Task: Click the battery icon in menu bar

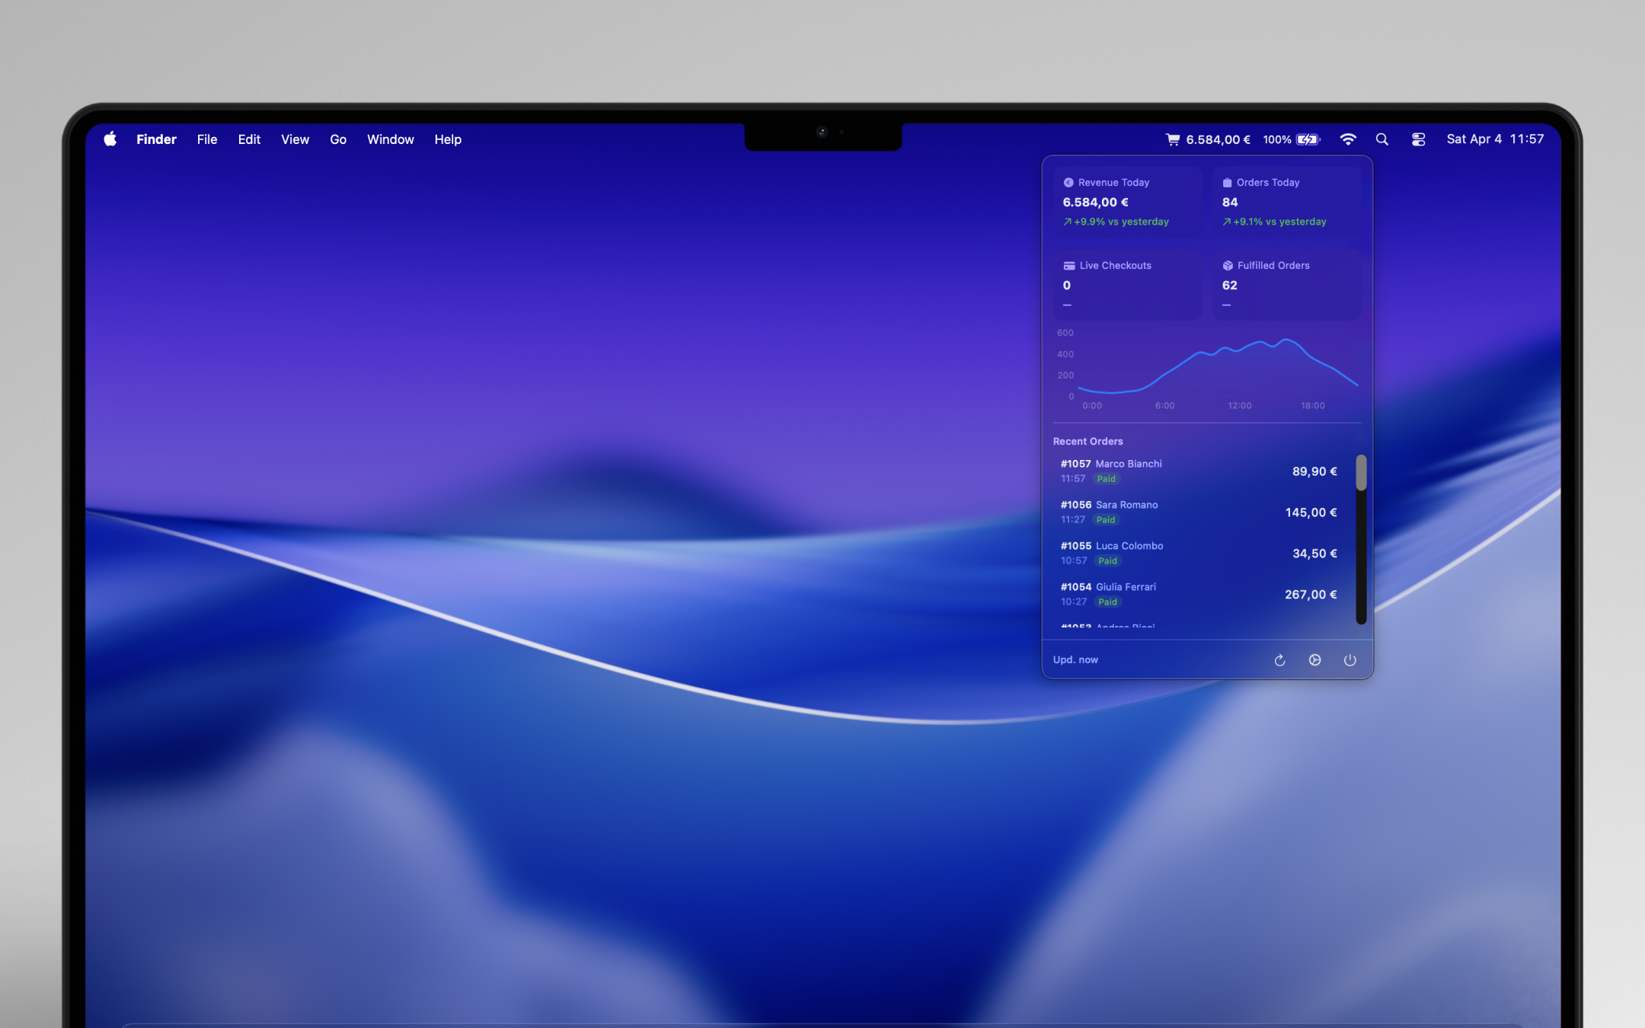Action: (x=1308, y=139)
